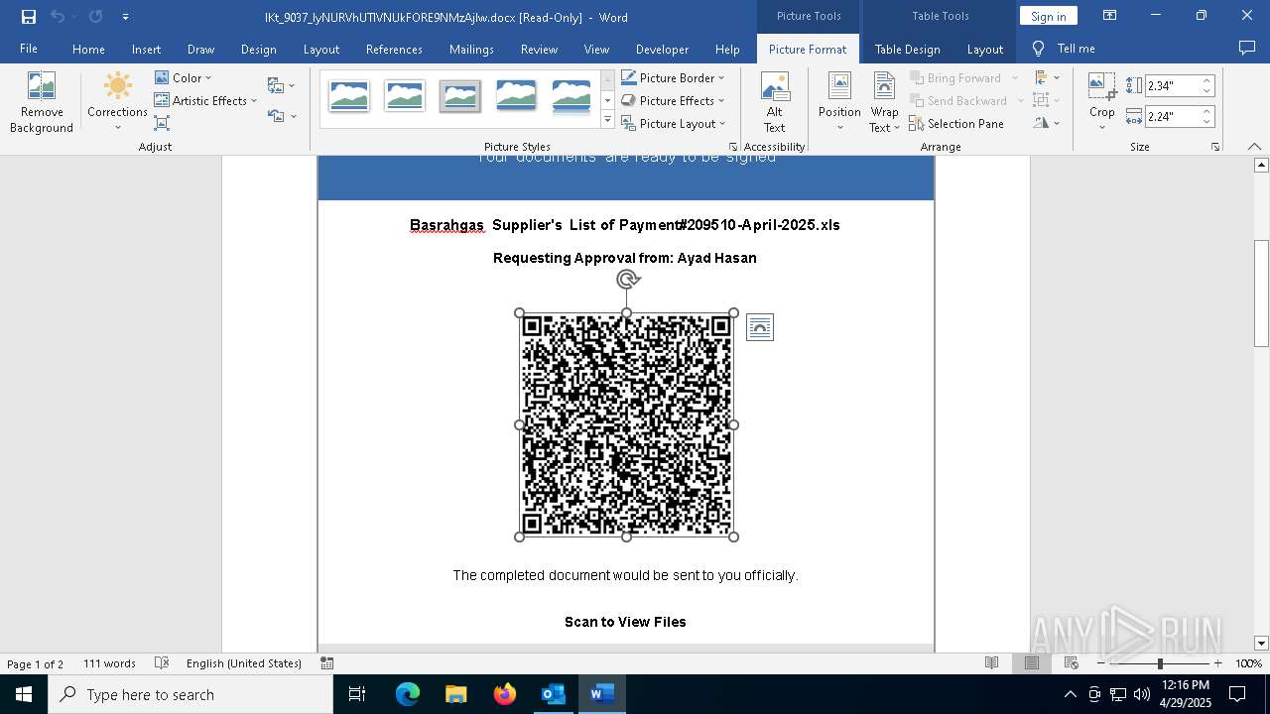Open the Format Picture dialog launcher
Viewport: 1270px width, 714px height.
click(733, 147)
